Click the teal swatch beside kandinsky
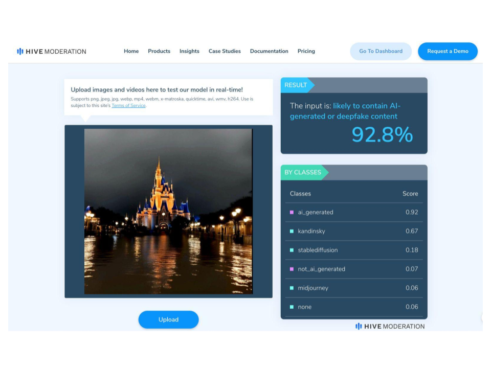Image resolution: width=491 pixels, height=368 pixels. pyautogui.click(x=292, y=231)
